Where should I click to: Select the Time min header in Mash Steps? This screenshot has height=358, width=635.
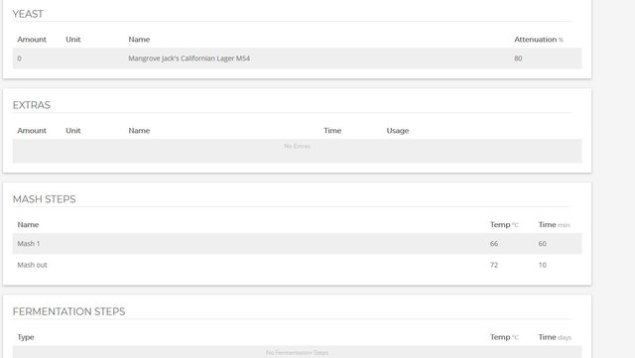554,224
